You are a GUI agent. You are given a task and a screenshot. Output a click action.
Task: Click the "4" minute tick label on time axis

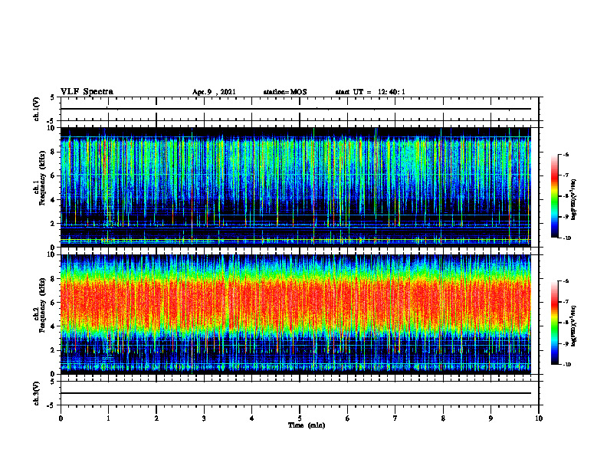252,418
